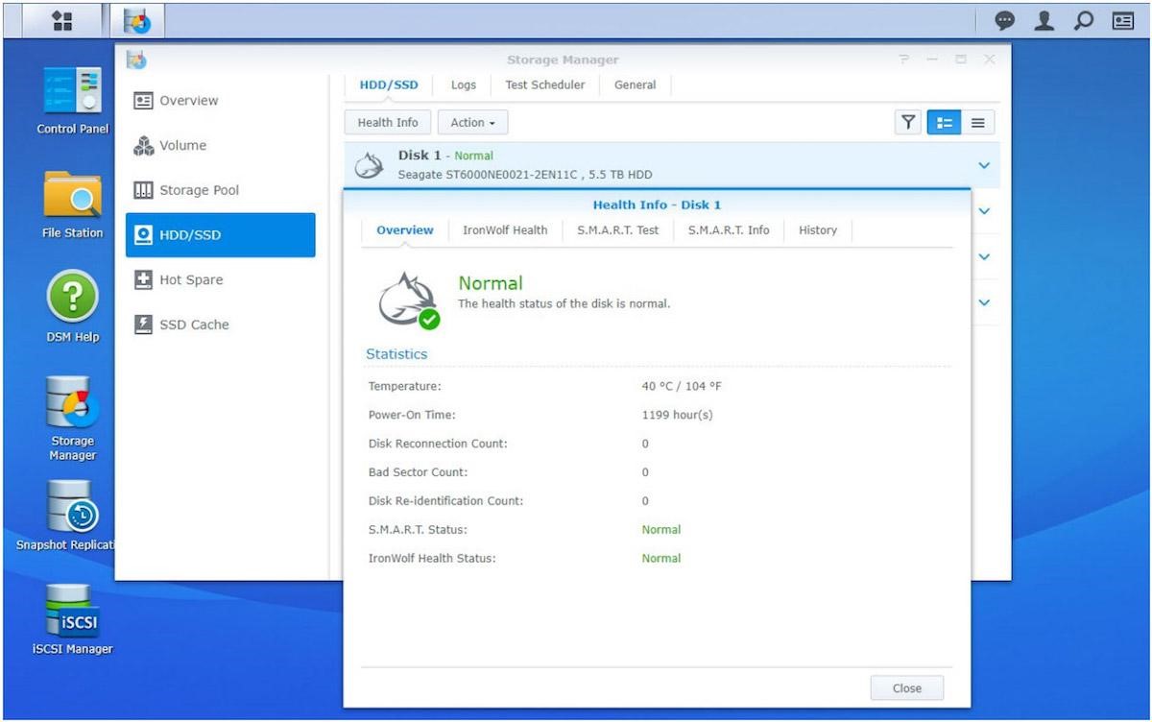Click the notifications chat bubble icon
Viewport: 1152px width, 722px height.
[x=1005, y=20]
